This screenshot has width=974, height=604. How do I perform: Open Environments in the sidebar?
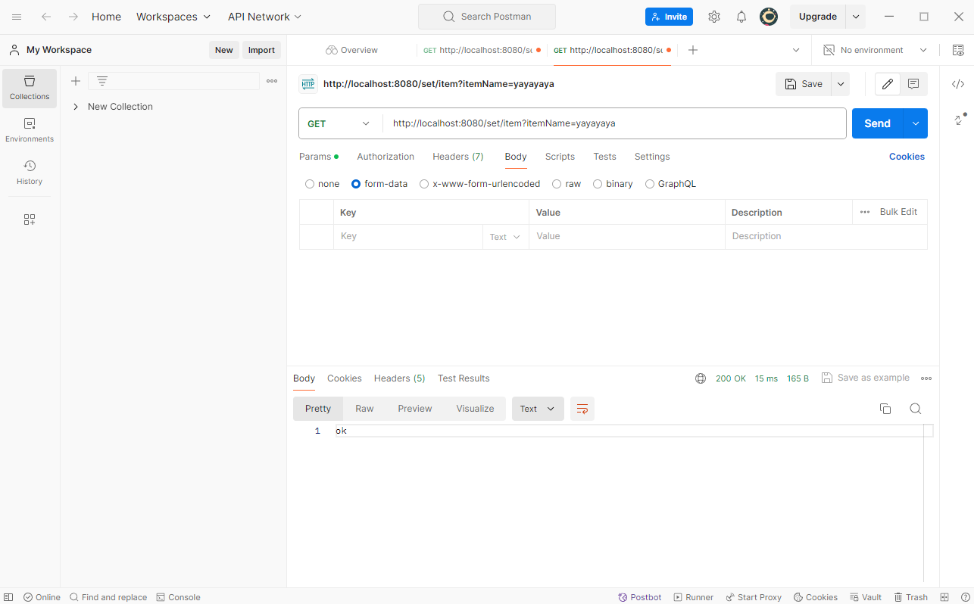30,130
